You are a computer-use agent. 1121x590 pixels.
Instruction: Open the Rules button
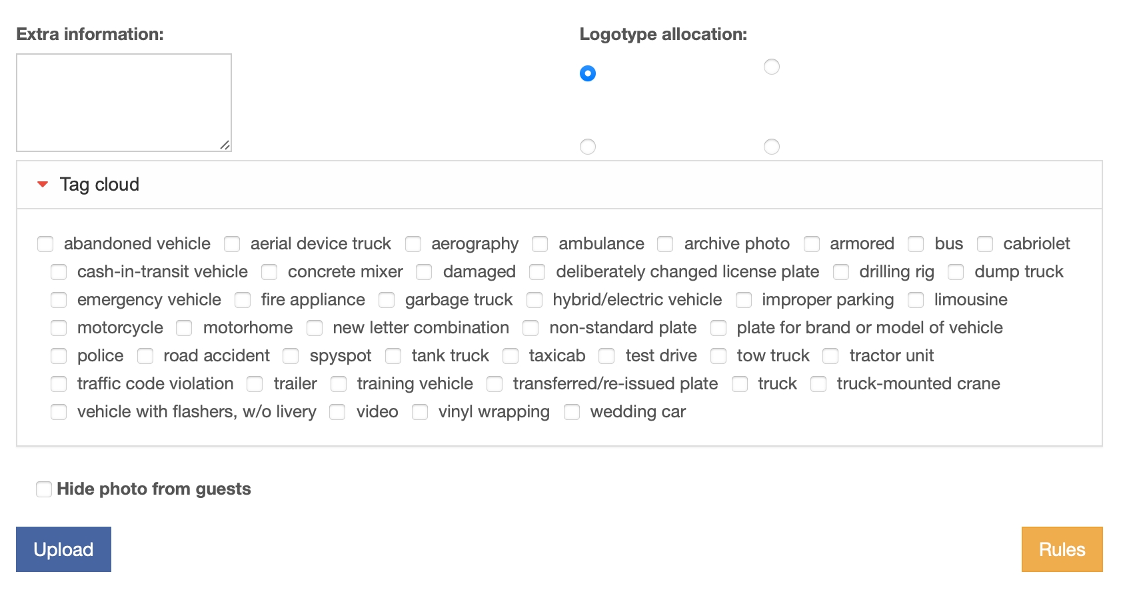point(1062,549)
